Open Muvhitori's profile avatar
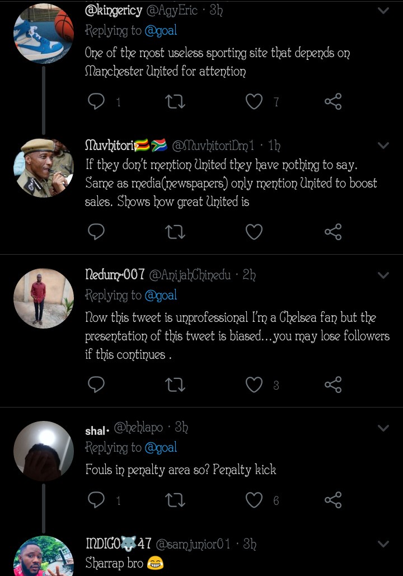The width and height of the screenshot is (403, 576). pyautogui.click(x=44, y=168)
